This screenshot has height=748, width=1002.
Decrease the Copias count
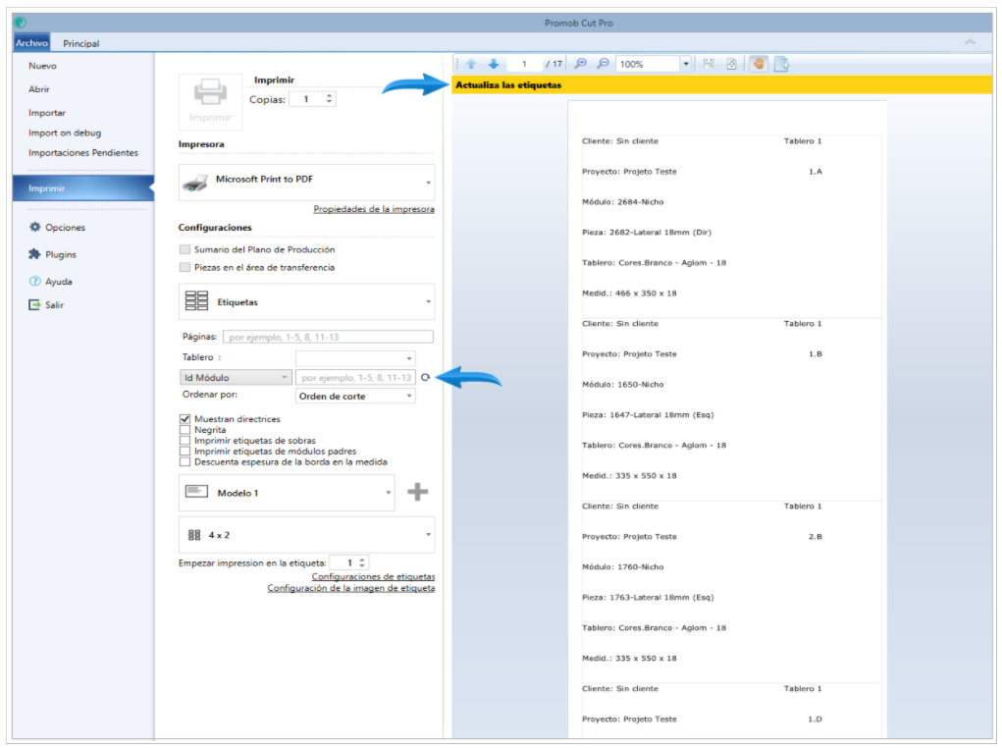click(x=329, y=102)
